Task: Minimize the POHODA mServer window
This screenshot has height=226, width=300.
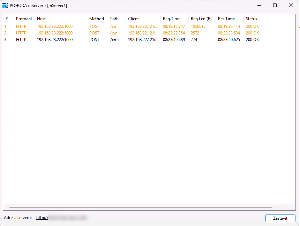Action: point(259,5)
